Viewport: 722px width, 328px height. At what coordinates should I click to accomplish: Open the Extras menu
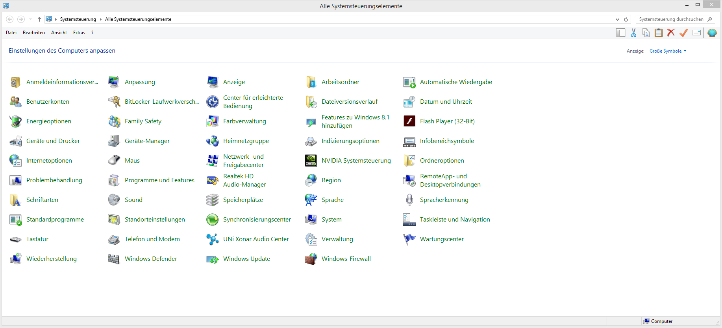pos(79,33)
